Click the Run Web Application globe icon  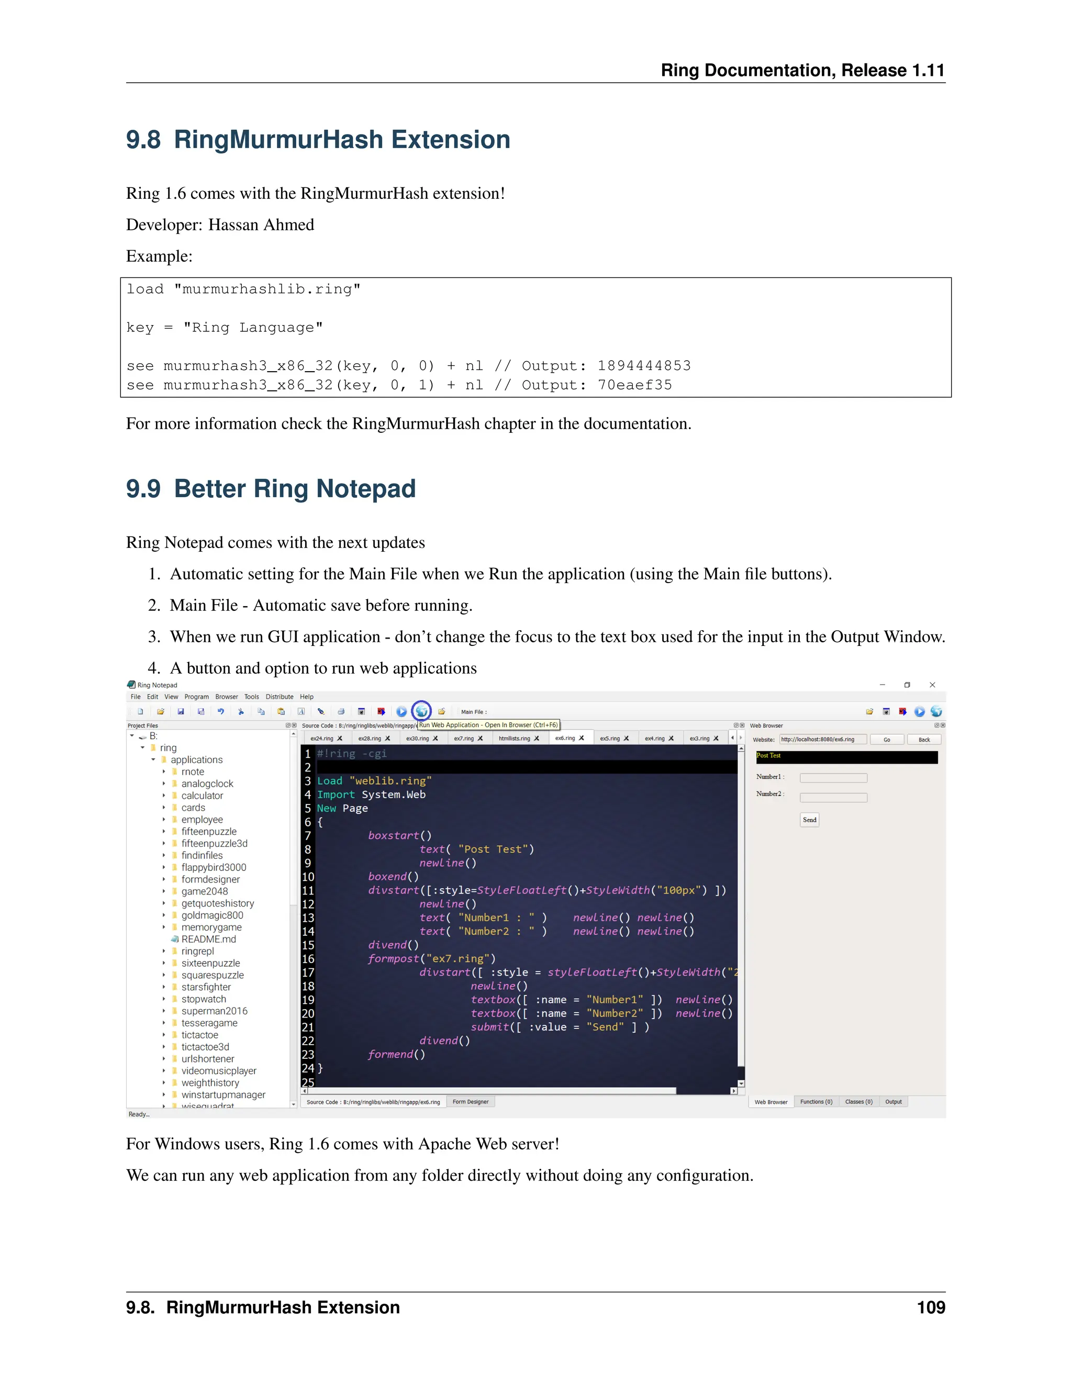(421, 711)
